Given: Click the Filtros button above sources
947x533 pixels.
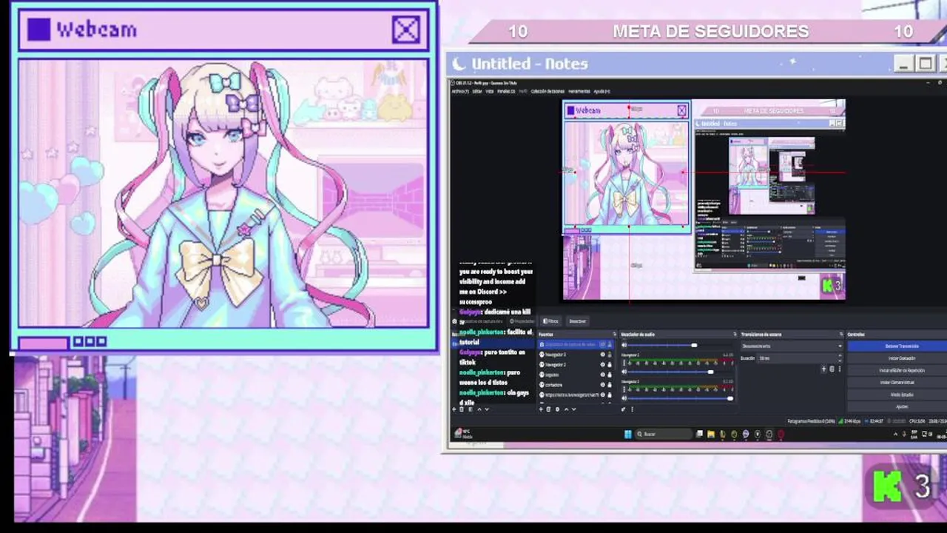Looking at the screenshot, I should tap(551, 321).
